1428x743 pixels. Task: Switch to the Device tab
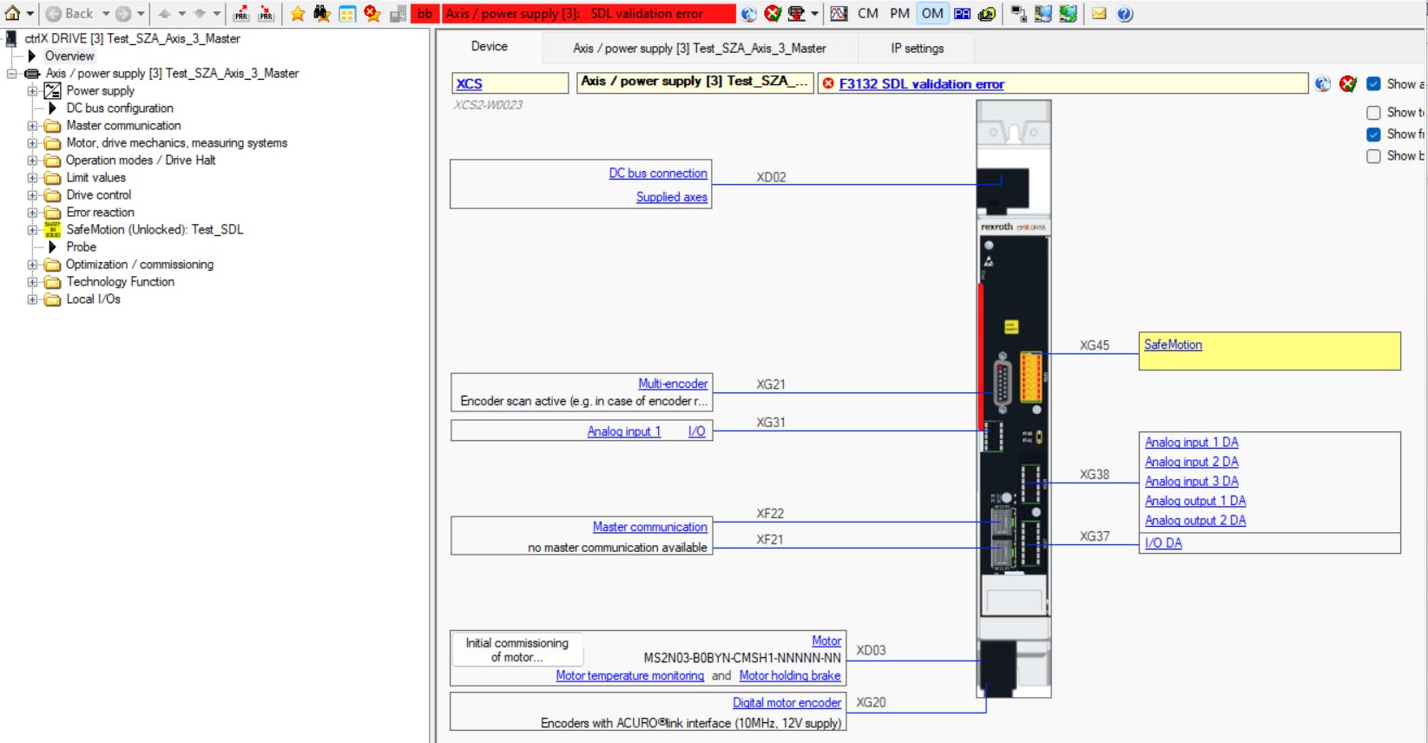(x=490, y=47)
